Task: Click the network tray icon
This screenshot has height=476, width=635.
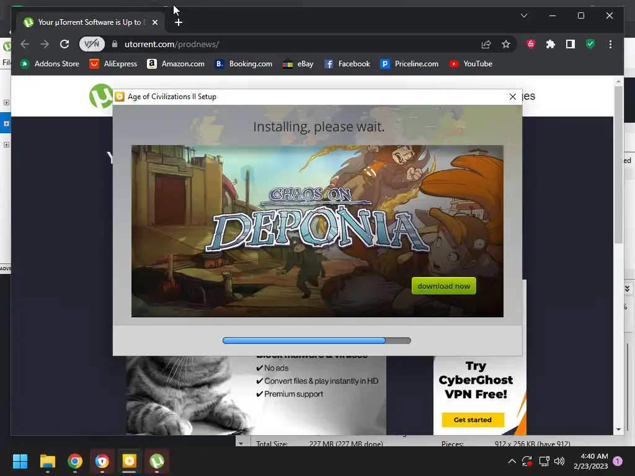Action: point(544,461)
